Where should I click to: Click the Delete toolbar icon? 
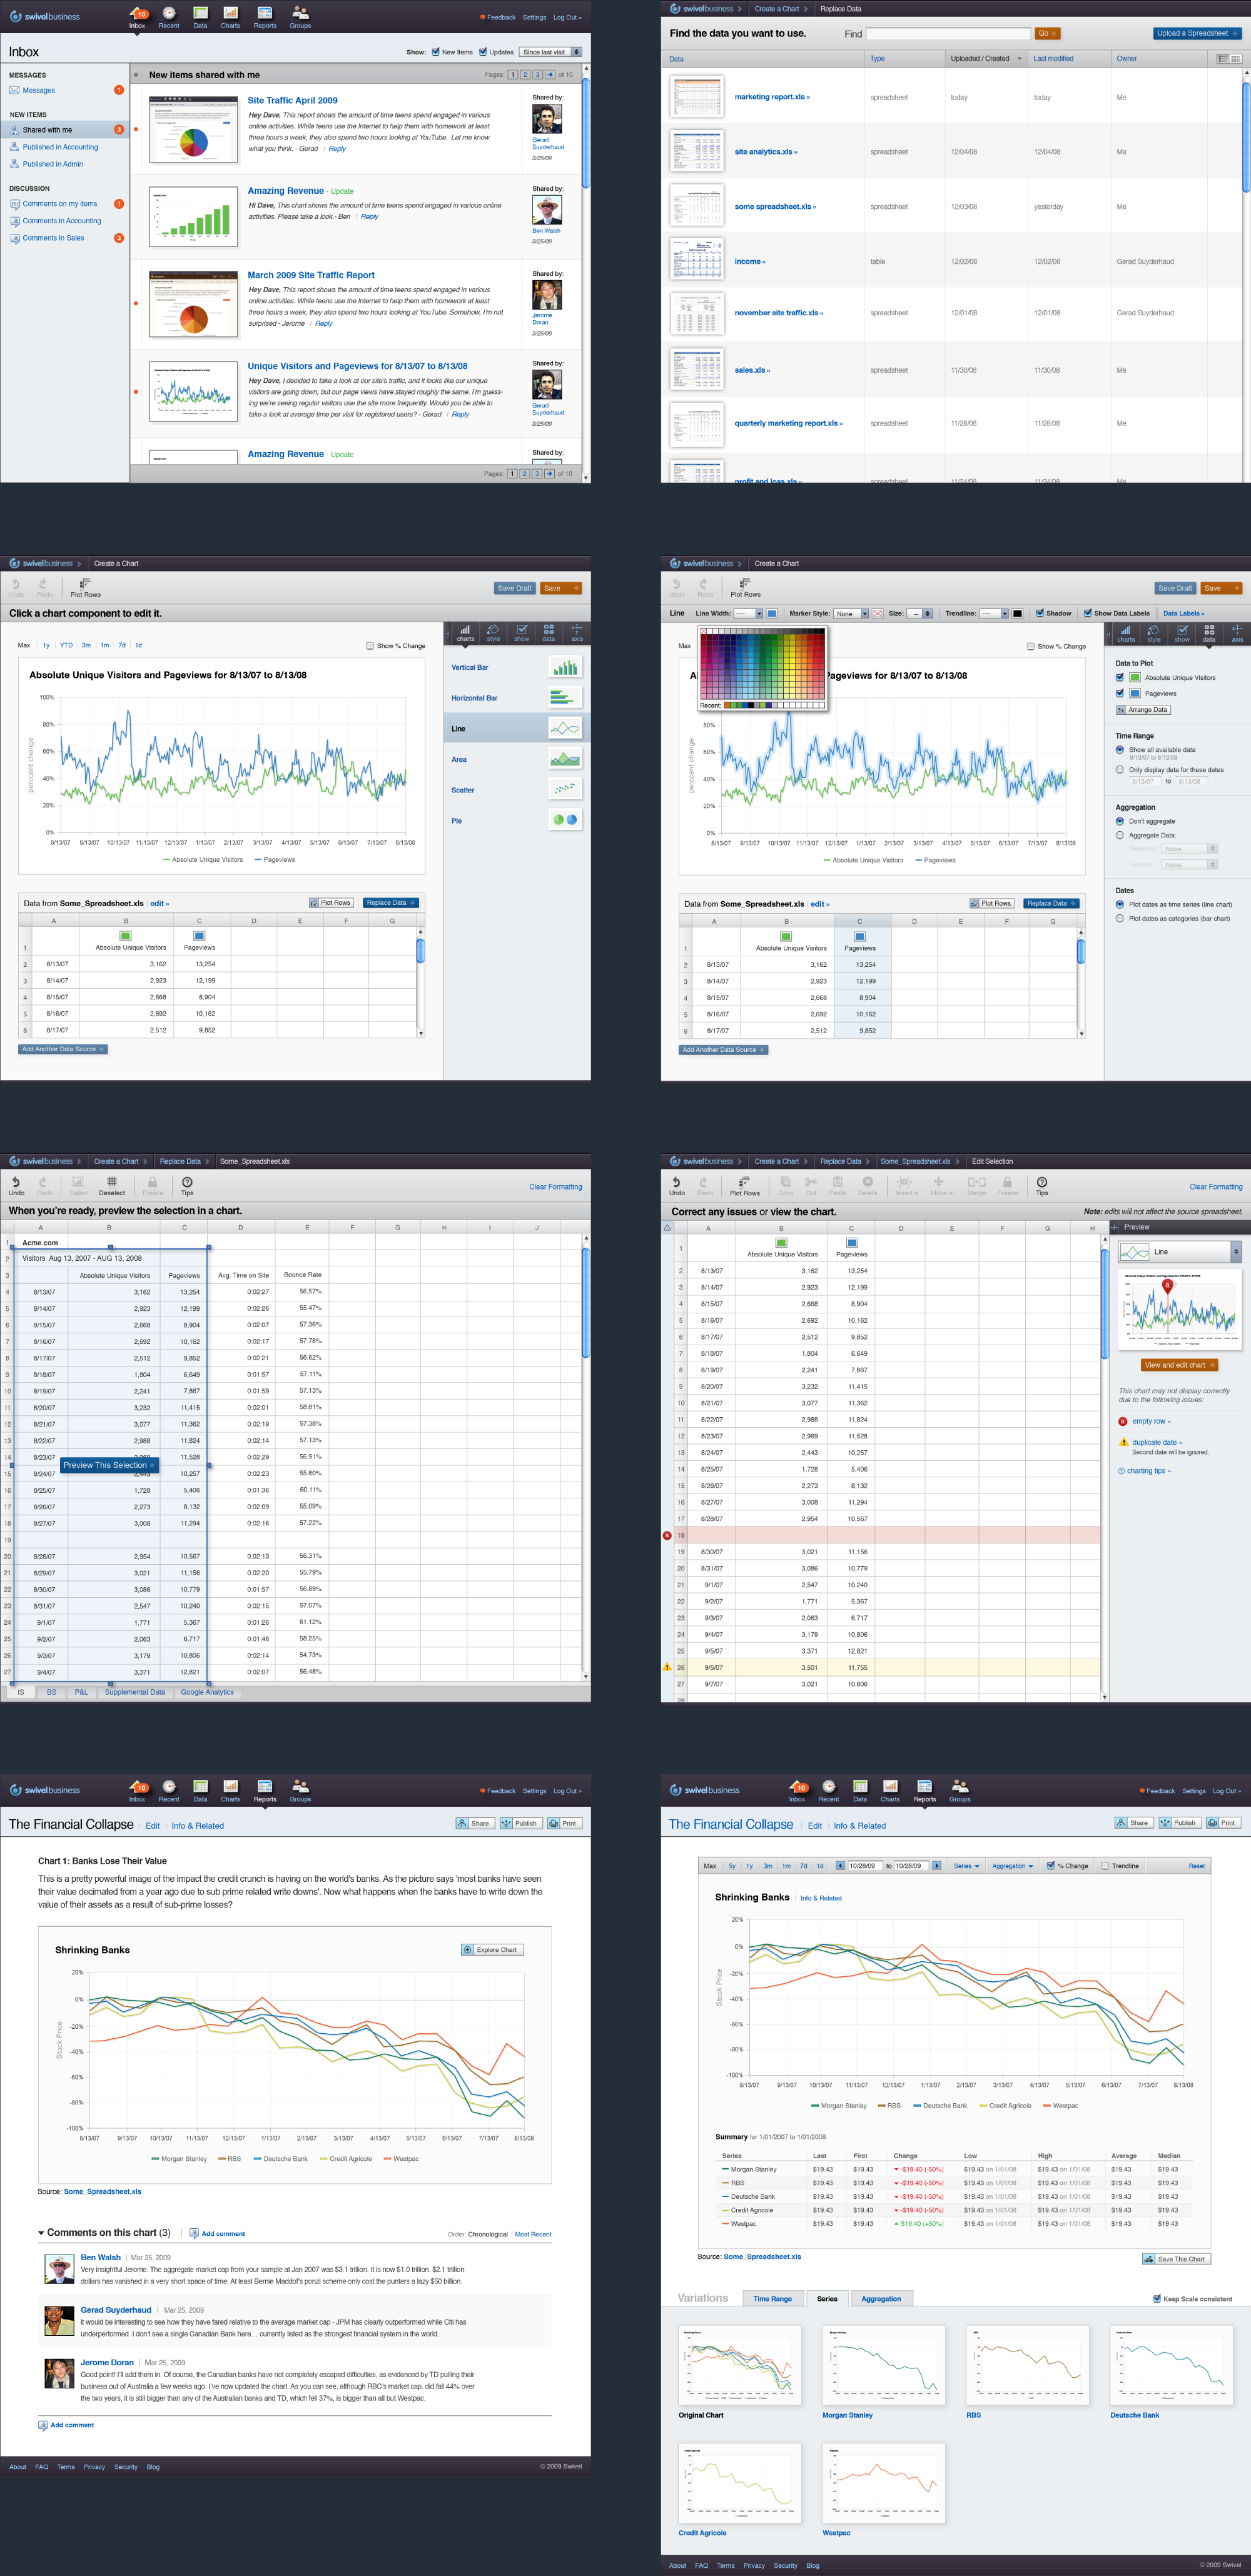tap(868, 1183)
